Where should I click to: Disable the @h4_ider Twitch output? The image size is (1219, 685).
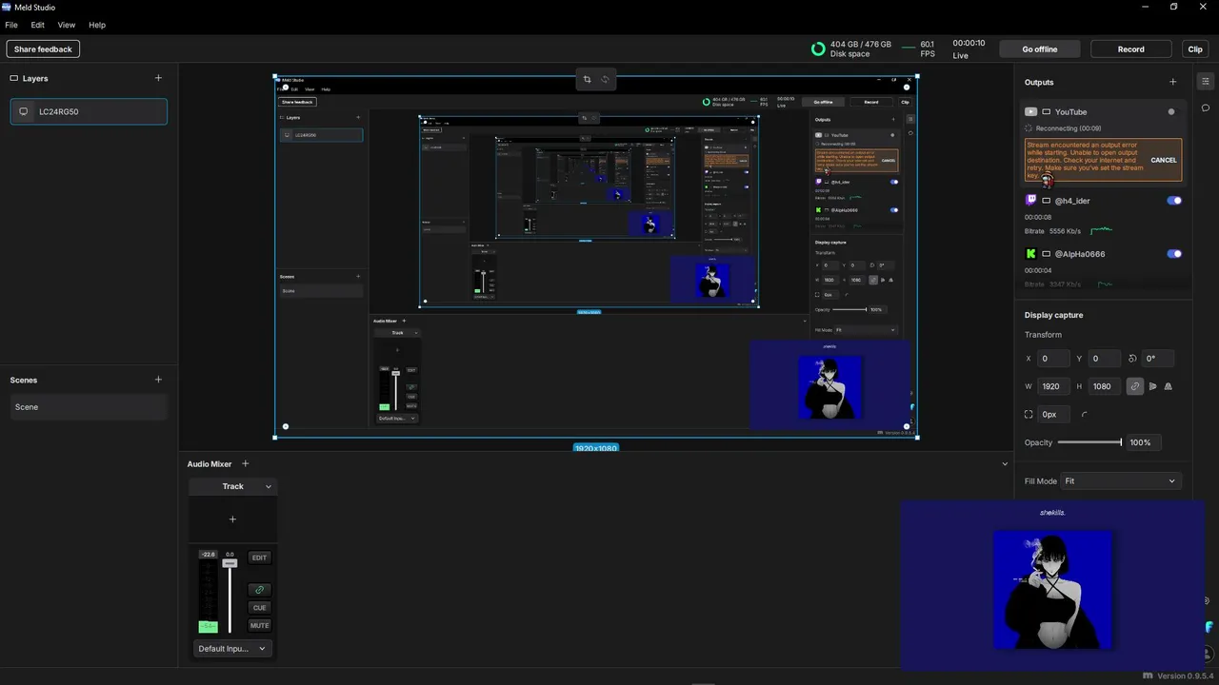click(x=1174, y=201)
